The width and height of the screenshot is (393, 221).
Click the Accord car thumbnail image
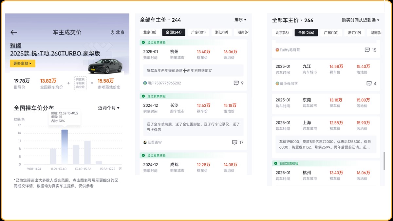(105, 66)
